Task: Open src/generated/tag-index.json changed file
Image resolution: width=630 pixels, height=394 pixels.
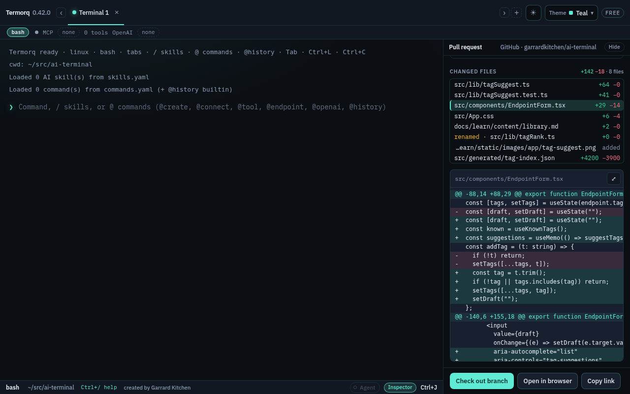Action: click(x=536, y=158)
